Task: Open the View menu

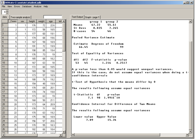Action: (x=10, y=6)
